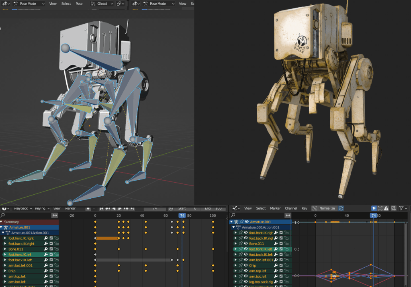This screenshot has width=411, height=287.
Task: Click the End frame field in timeline
Action: pyautogui.click(x=214, y=208)
